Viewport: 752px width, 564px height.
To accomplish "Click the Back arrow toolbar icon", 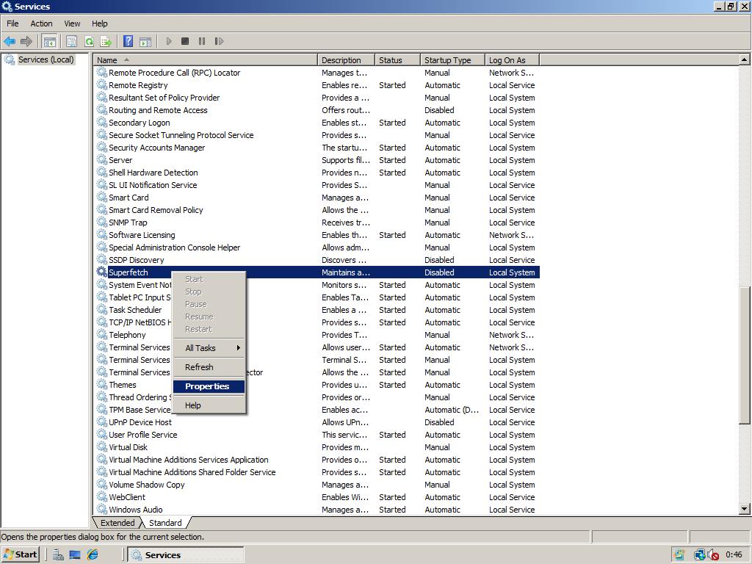I will [10, 41].
